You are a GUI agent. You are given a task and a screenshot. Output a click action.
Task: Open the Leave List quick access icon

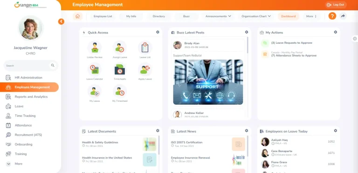145,47
